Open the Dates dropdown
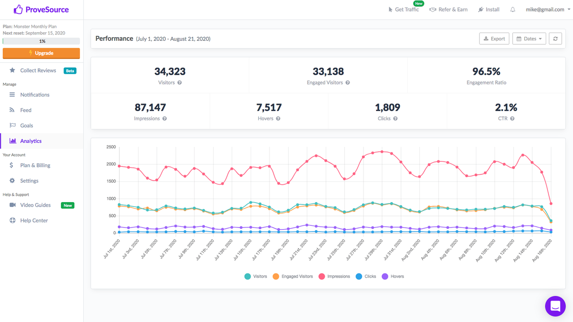573x322 pixels. [529, 38]
